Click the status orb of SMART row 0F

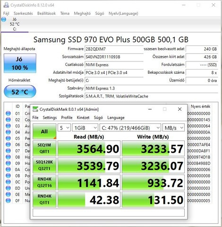point(8,201)
